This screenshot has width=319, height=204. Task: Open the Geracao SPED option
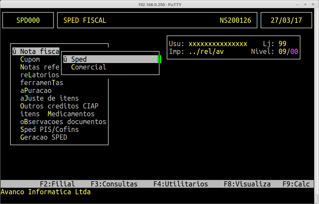tap(43, 137)
